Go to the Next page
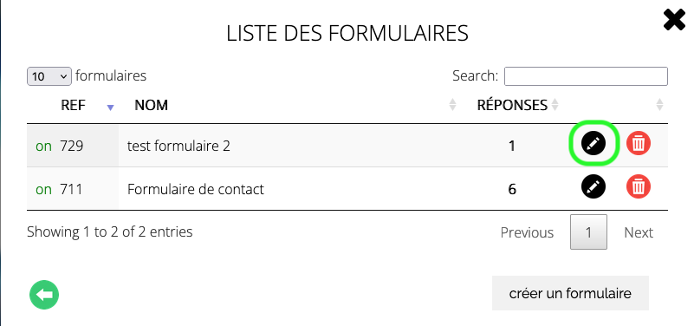 [x=639, y=232]
